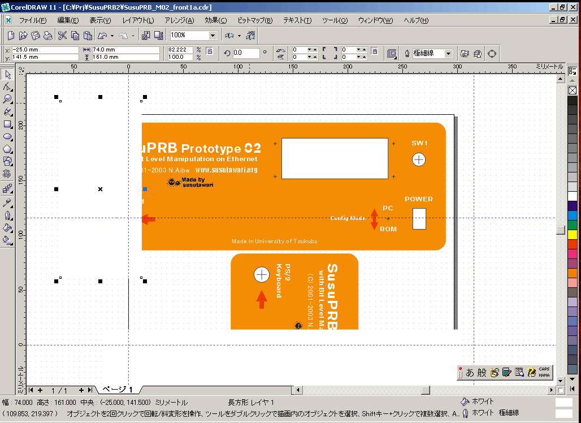
Task: Click the wrap paragraph text icon
Action: (391, 54)
